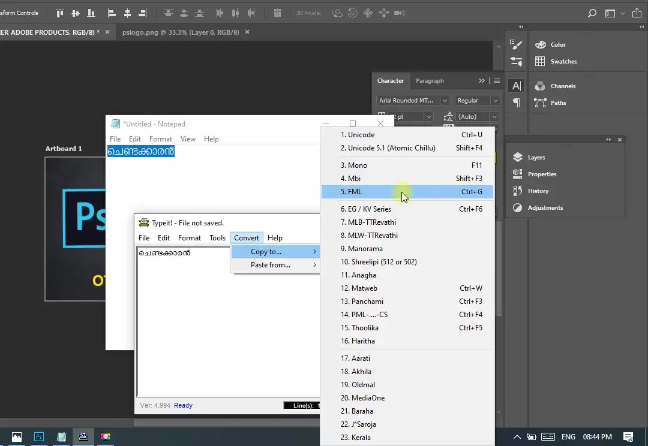Select 15. Thoolika font format
Viewport: 648px width, 446px height.
(x=407, y=328)
